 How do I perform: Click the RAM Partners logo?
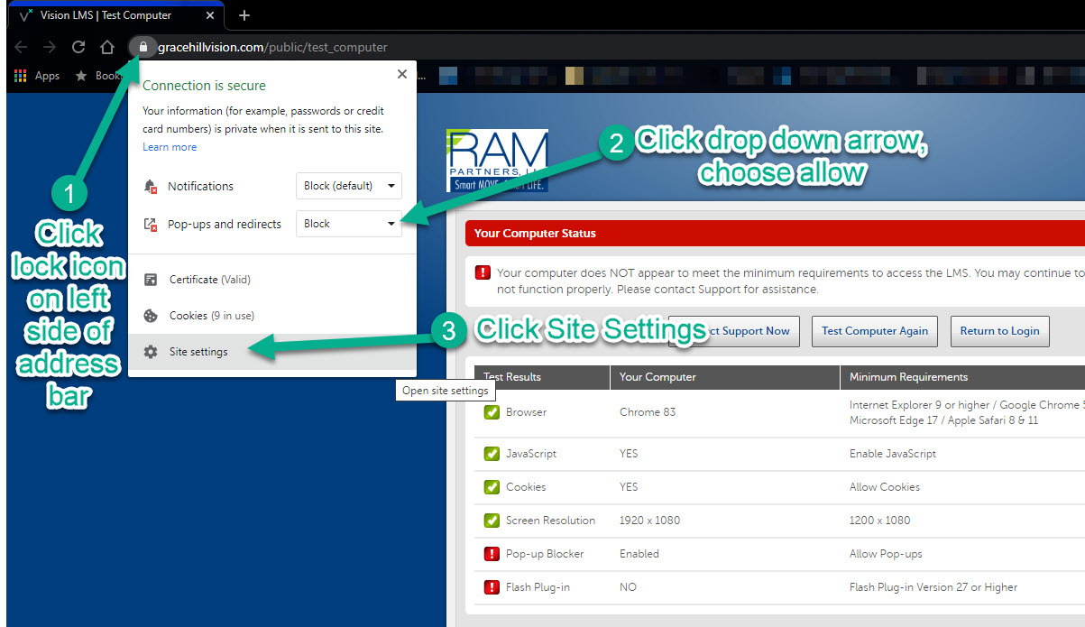click(497, 161)
